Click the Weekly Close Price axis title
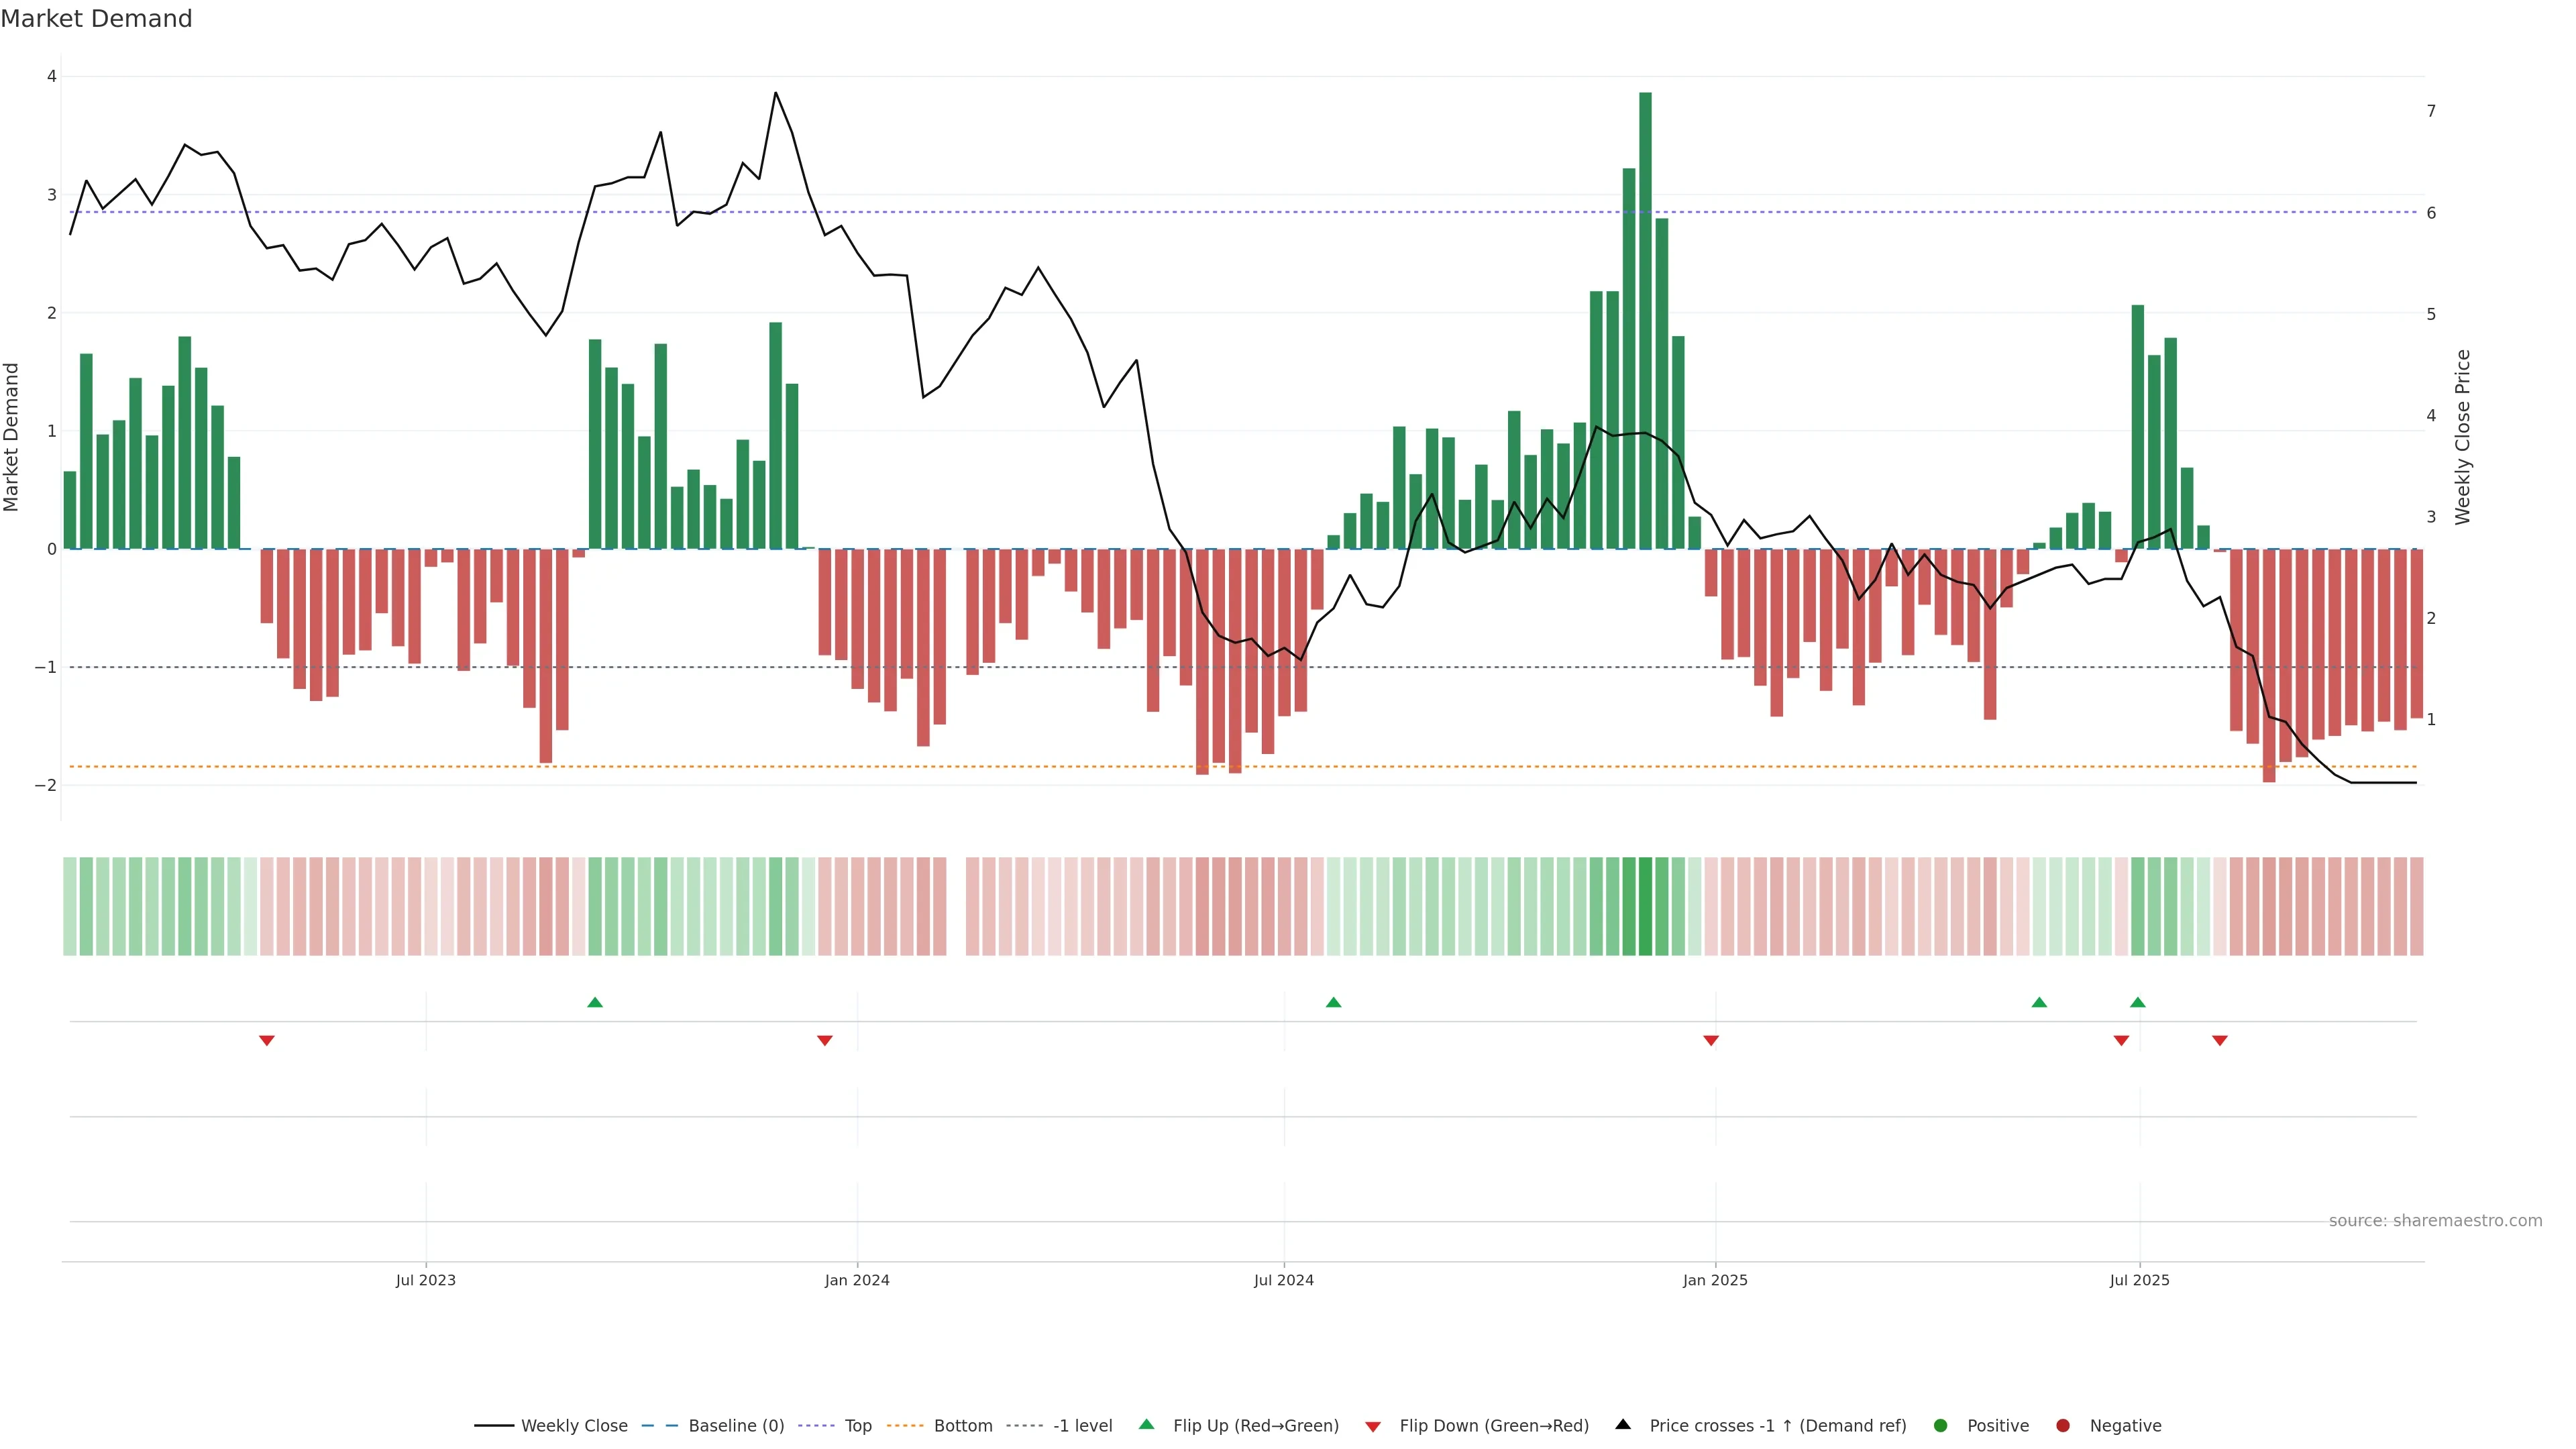 tap(2463, 437)
